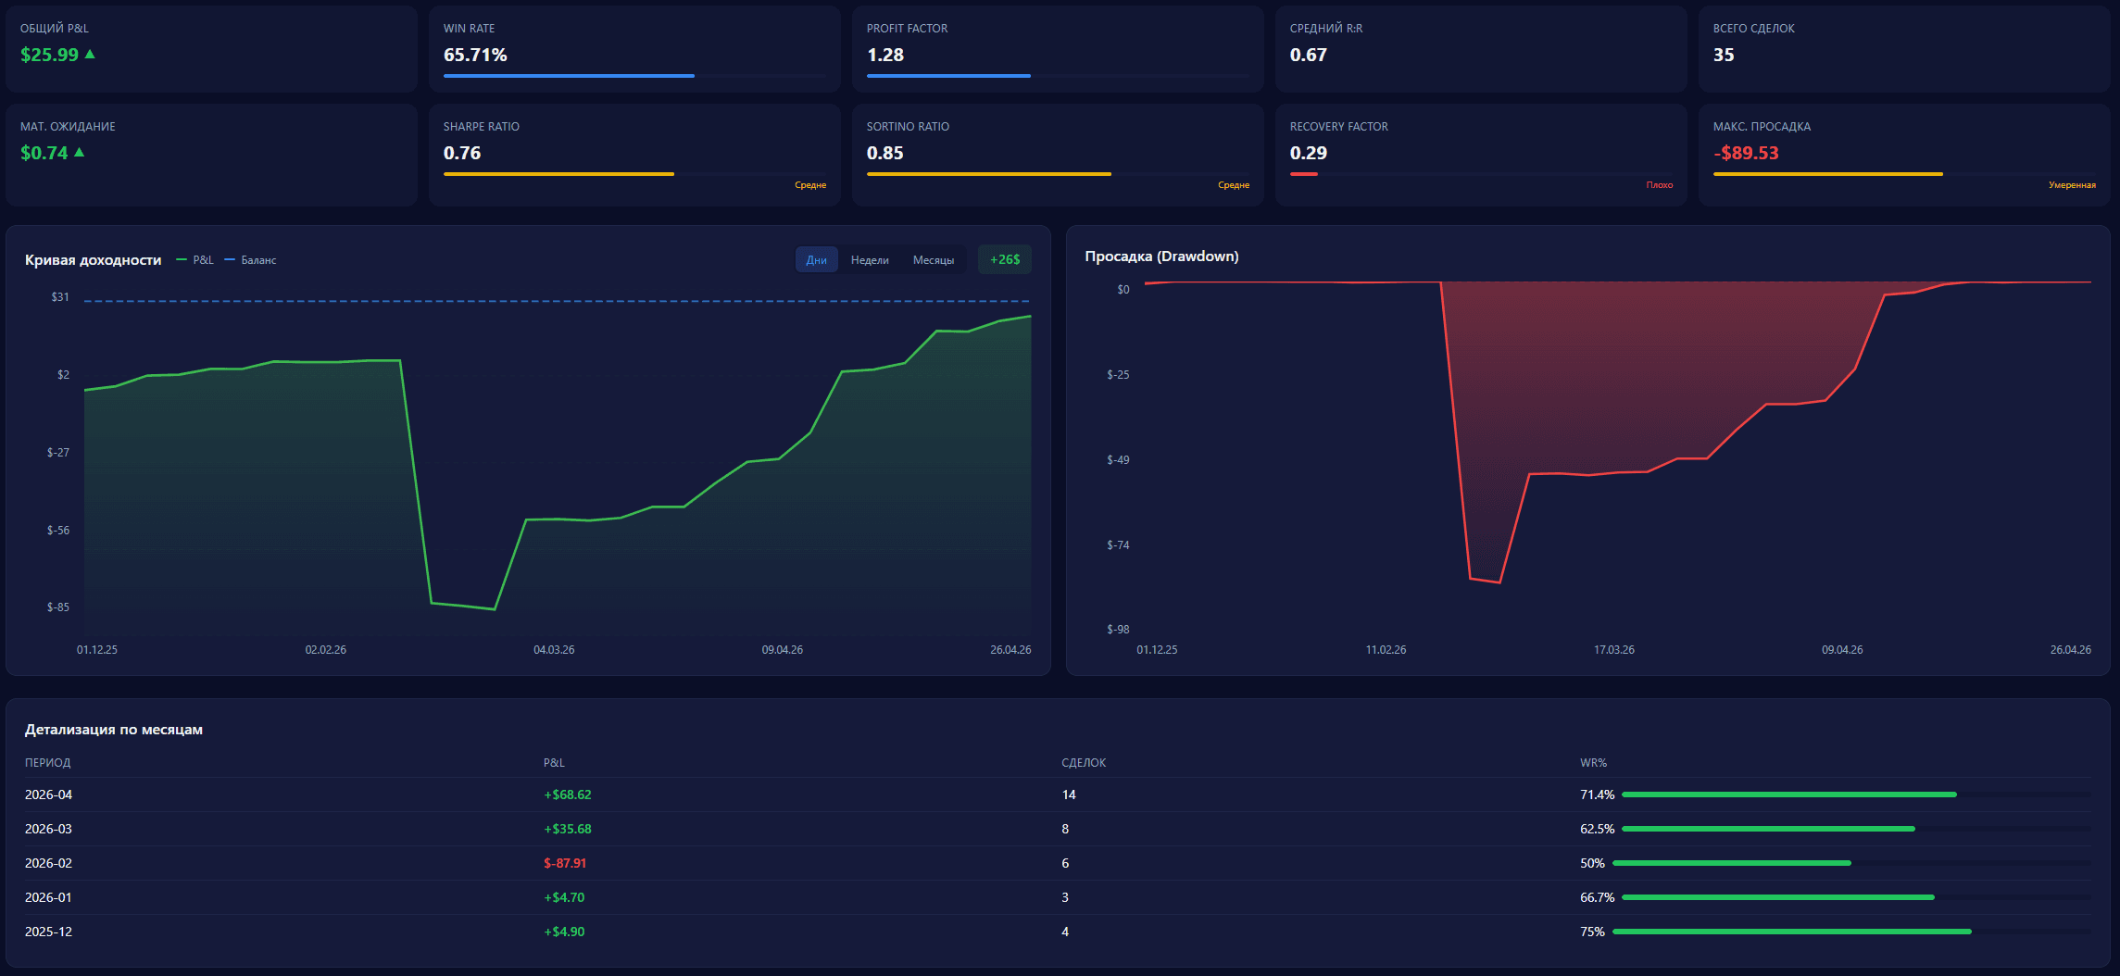Click the Profit Factor progress bar

click(1058, 76)
